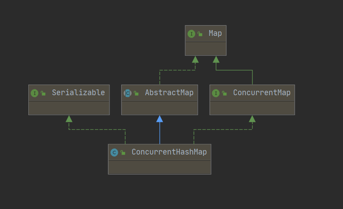Click the interface icon on ConcurrentMap node
This screenshot has height=209, width=343.
[x=216, y=93]
